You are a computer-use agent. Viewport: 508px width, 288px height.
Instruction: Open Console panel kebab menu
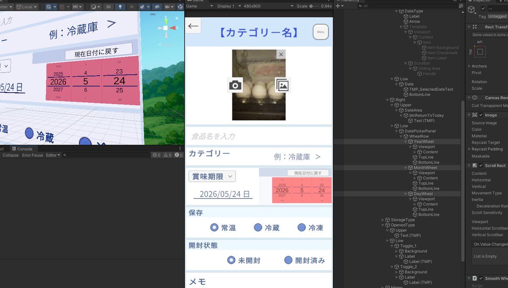(180, 149)
